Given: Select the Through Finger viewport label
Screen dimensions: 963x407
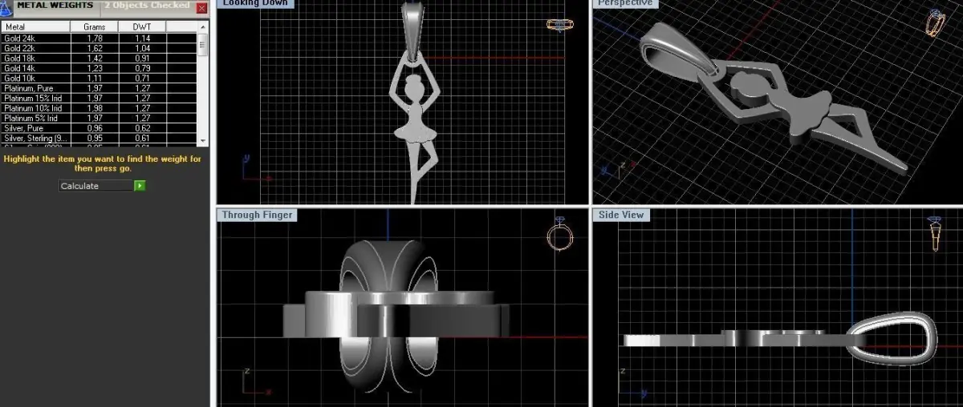Looking at the screenshot, I should pyautogui.click(x=258, y=215).
